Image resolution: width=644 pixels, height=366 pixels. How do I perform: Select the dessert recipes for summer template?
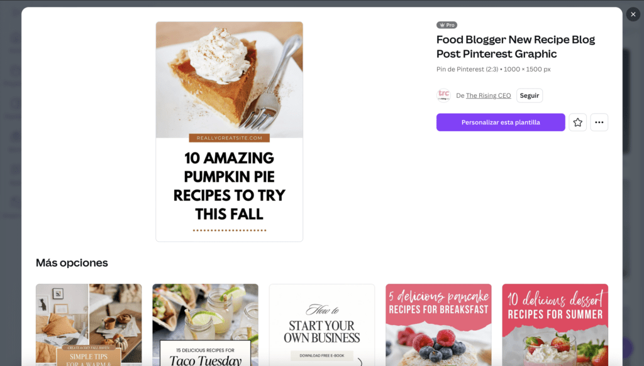(555, 325)
